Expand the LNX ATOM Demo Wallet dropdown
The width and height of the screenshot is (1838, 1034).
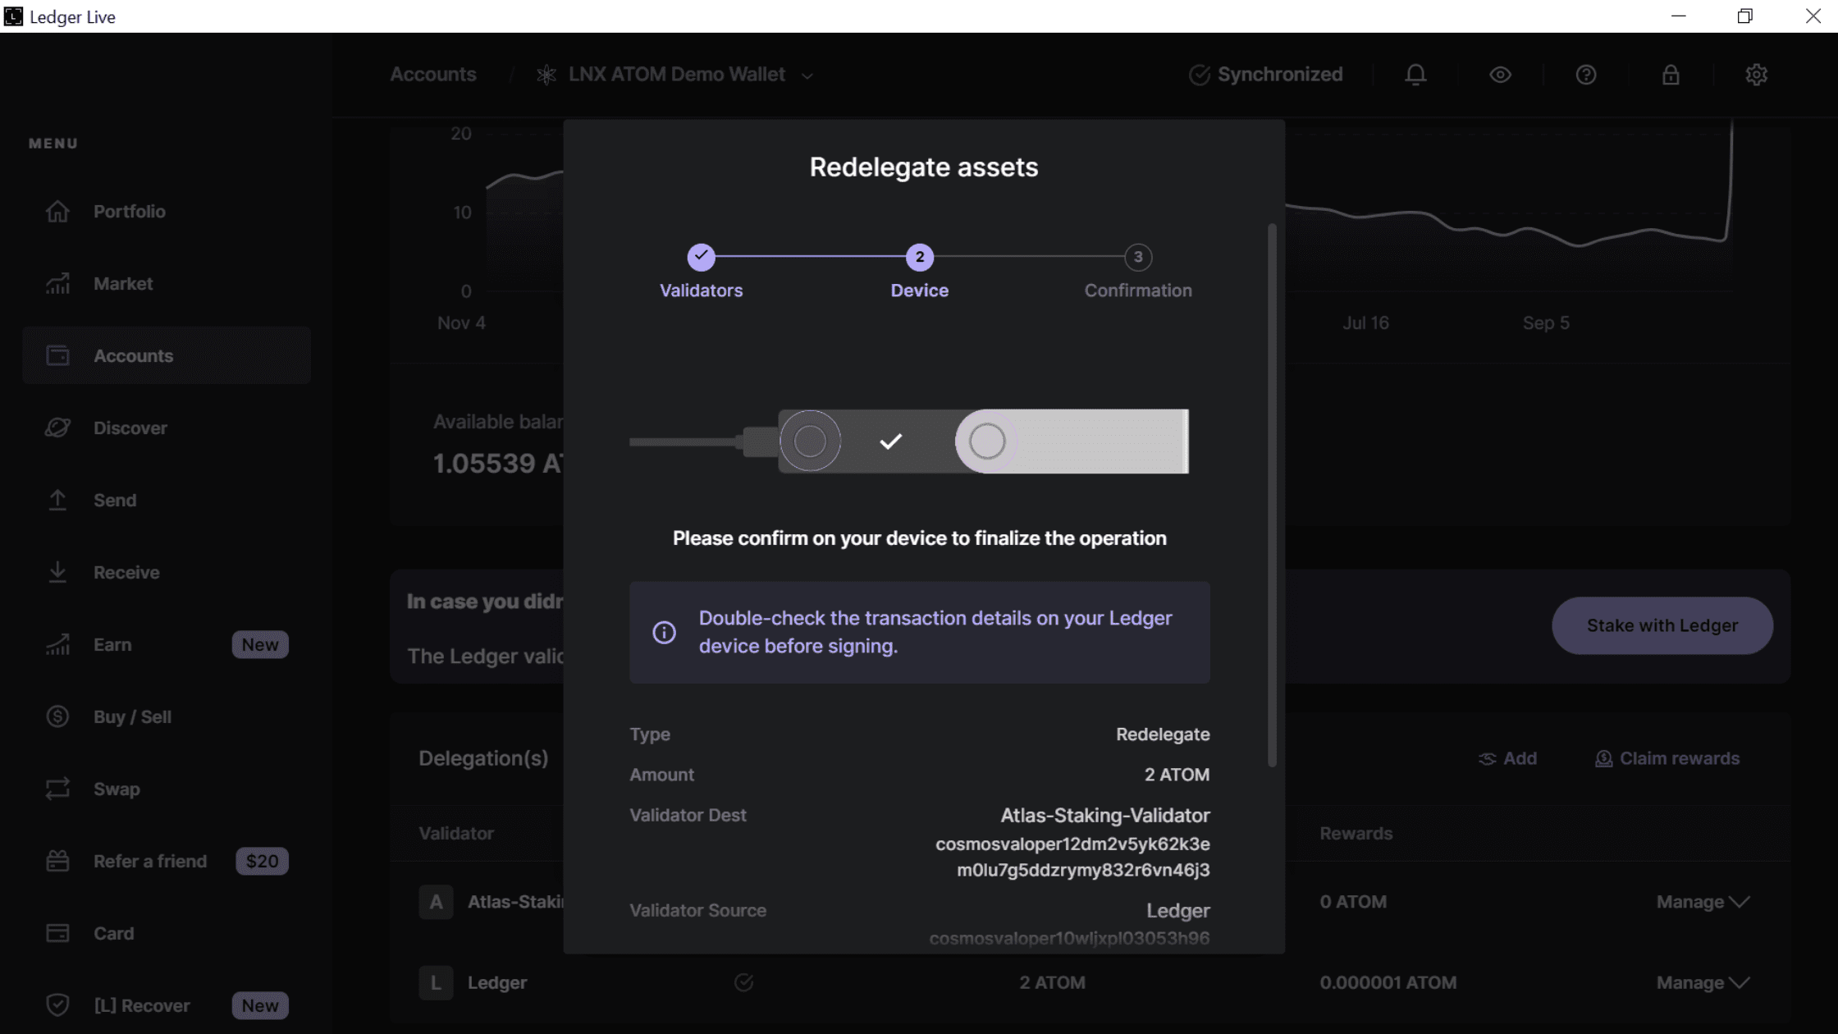(x=807, y=75)
